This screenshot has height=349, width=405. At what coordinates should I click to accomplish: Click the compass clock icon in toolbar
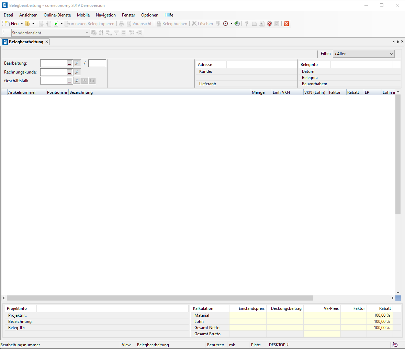click(x=226, y=24)
